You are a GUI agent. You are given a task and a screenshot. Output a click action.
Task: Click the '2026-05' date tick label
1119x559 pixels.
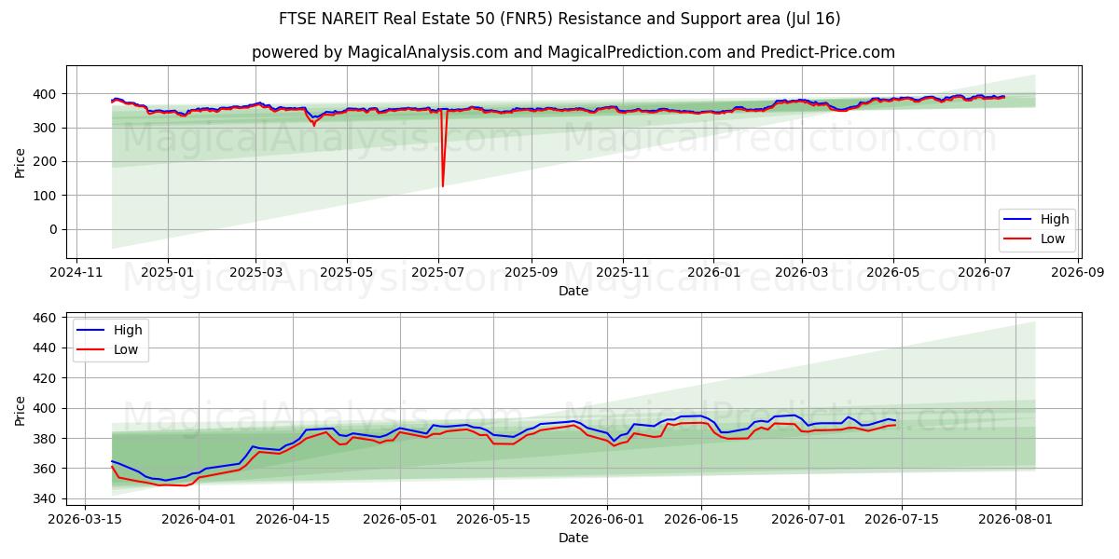(x=893, y=272)
